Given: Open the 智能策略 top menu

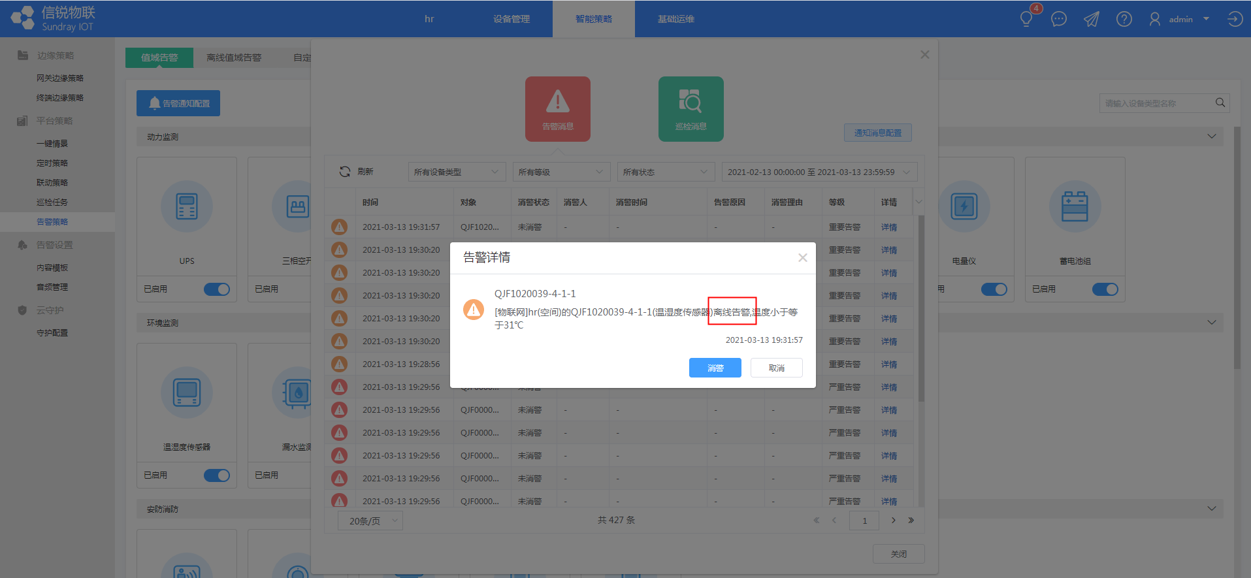Looking at the screenshot, I should click(x=594, y=19).
